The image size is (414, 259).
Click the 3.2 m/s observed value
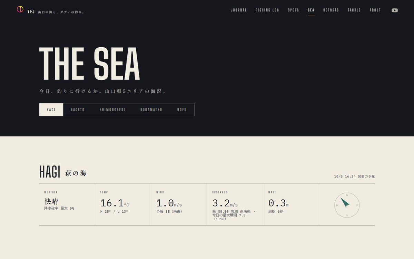pos(225,203)
